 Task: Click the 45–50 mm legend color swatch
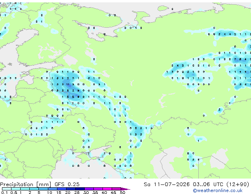click(116, 189)
